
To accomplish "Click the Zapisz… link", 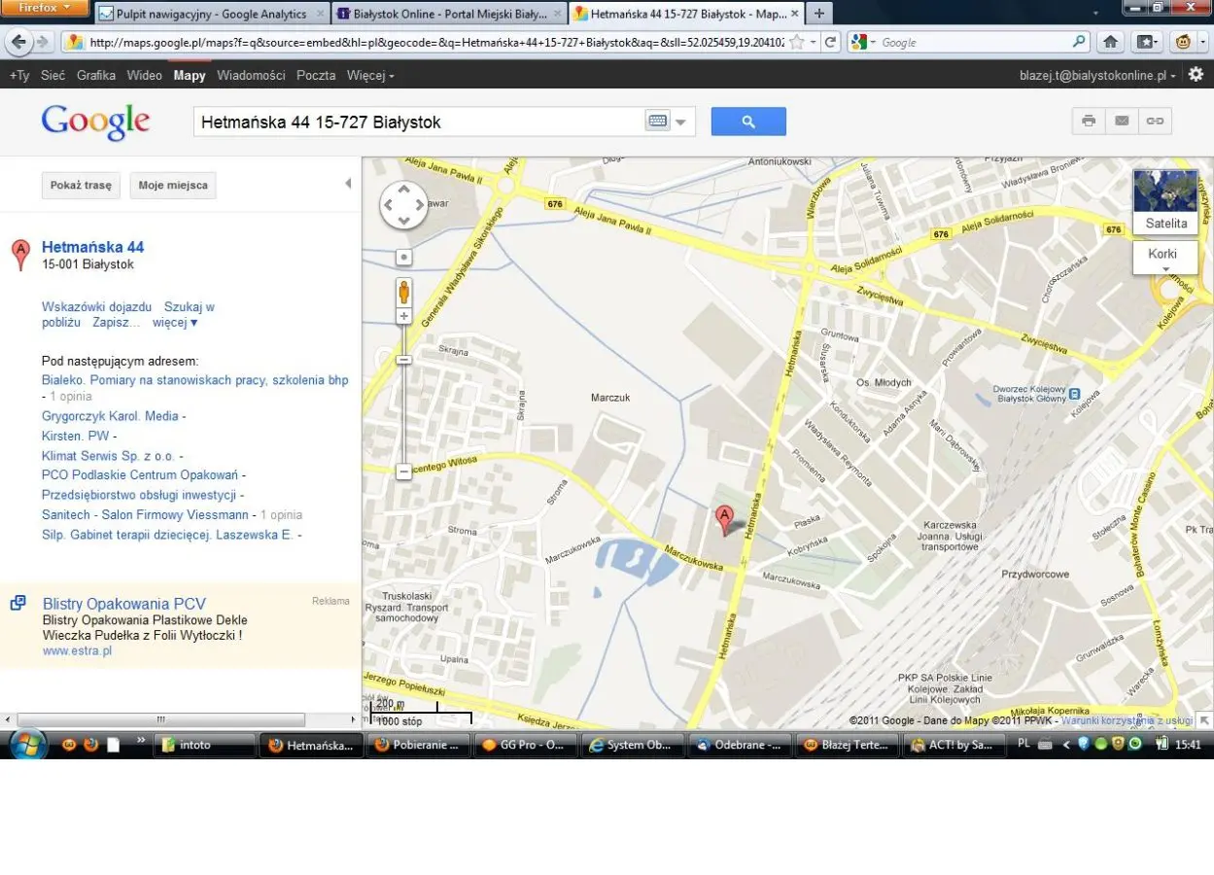I will (x=117, y=322).
